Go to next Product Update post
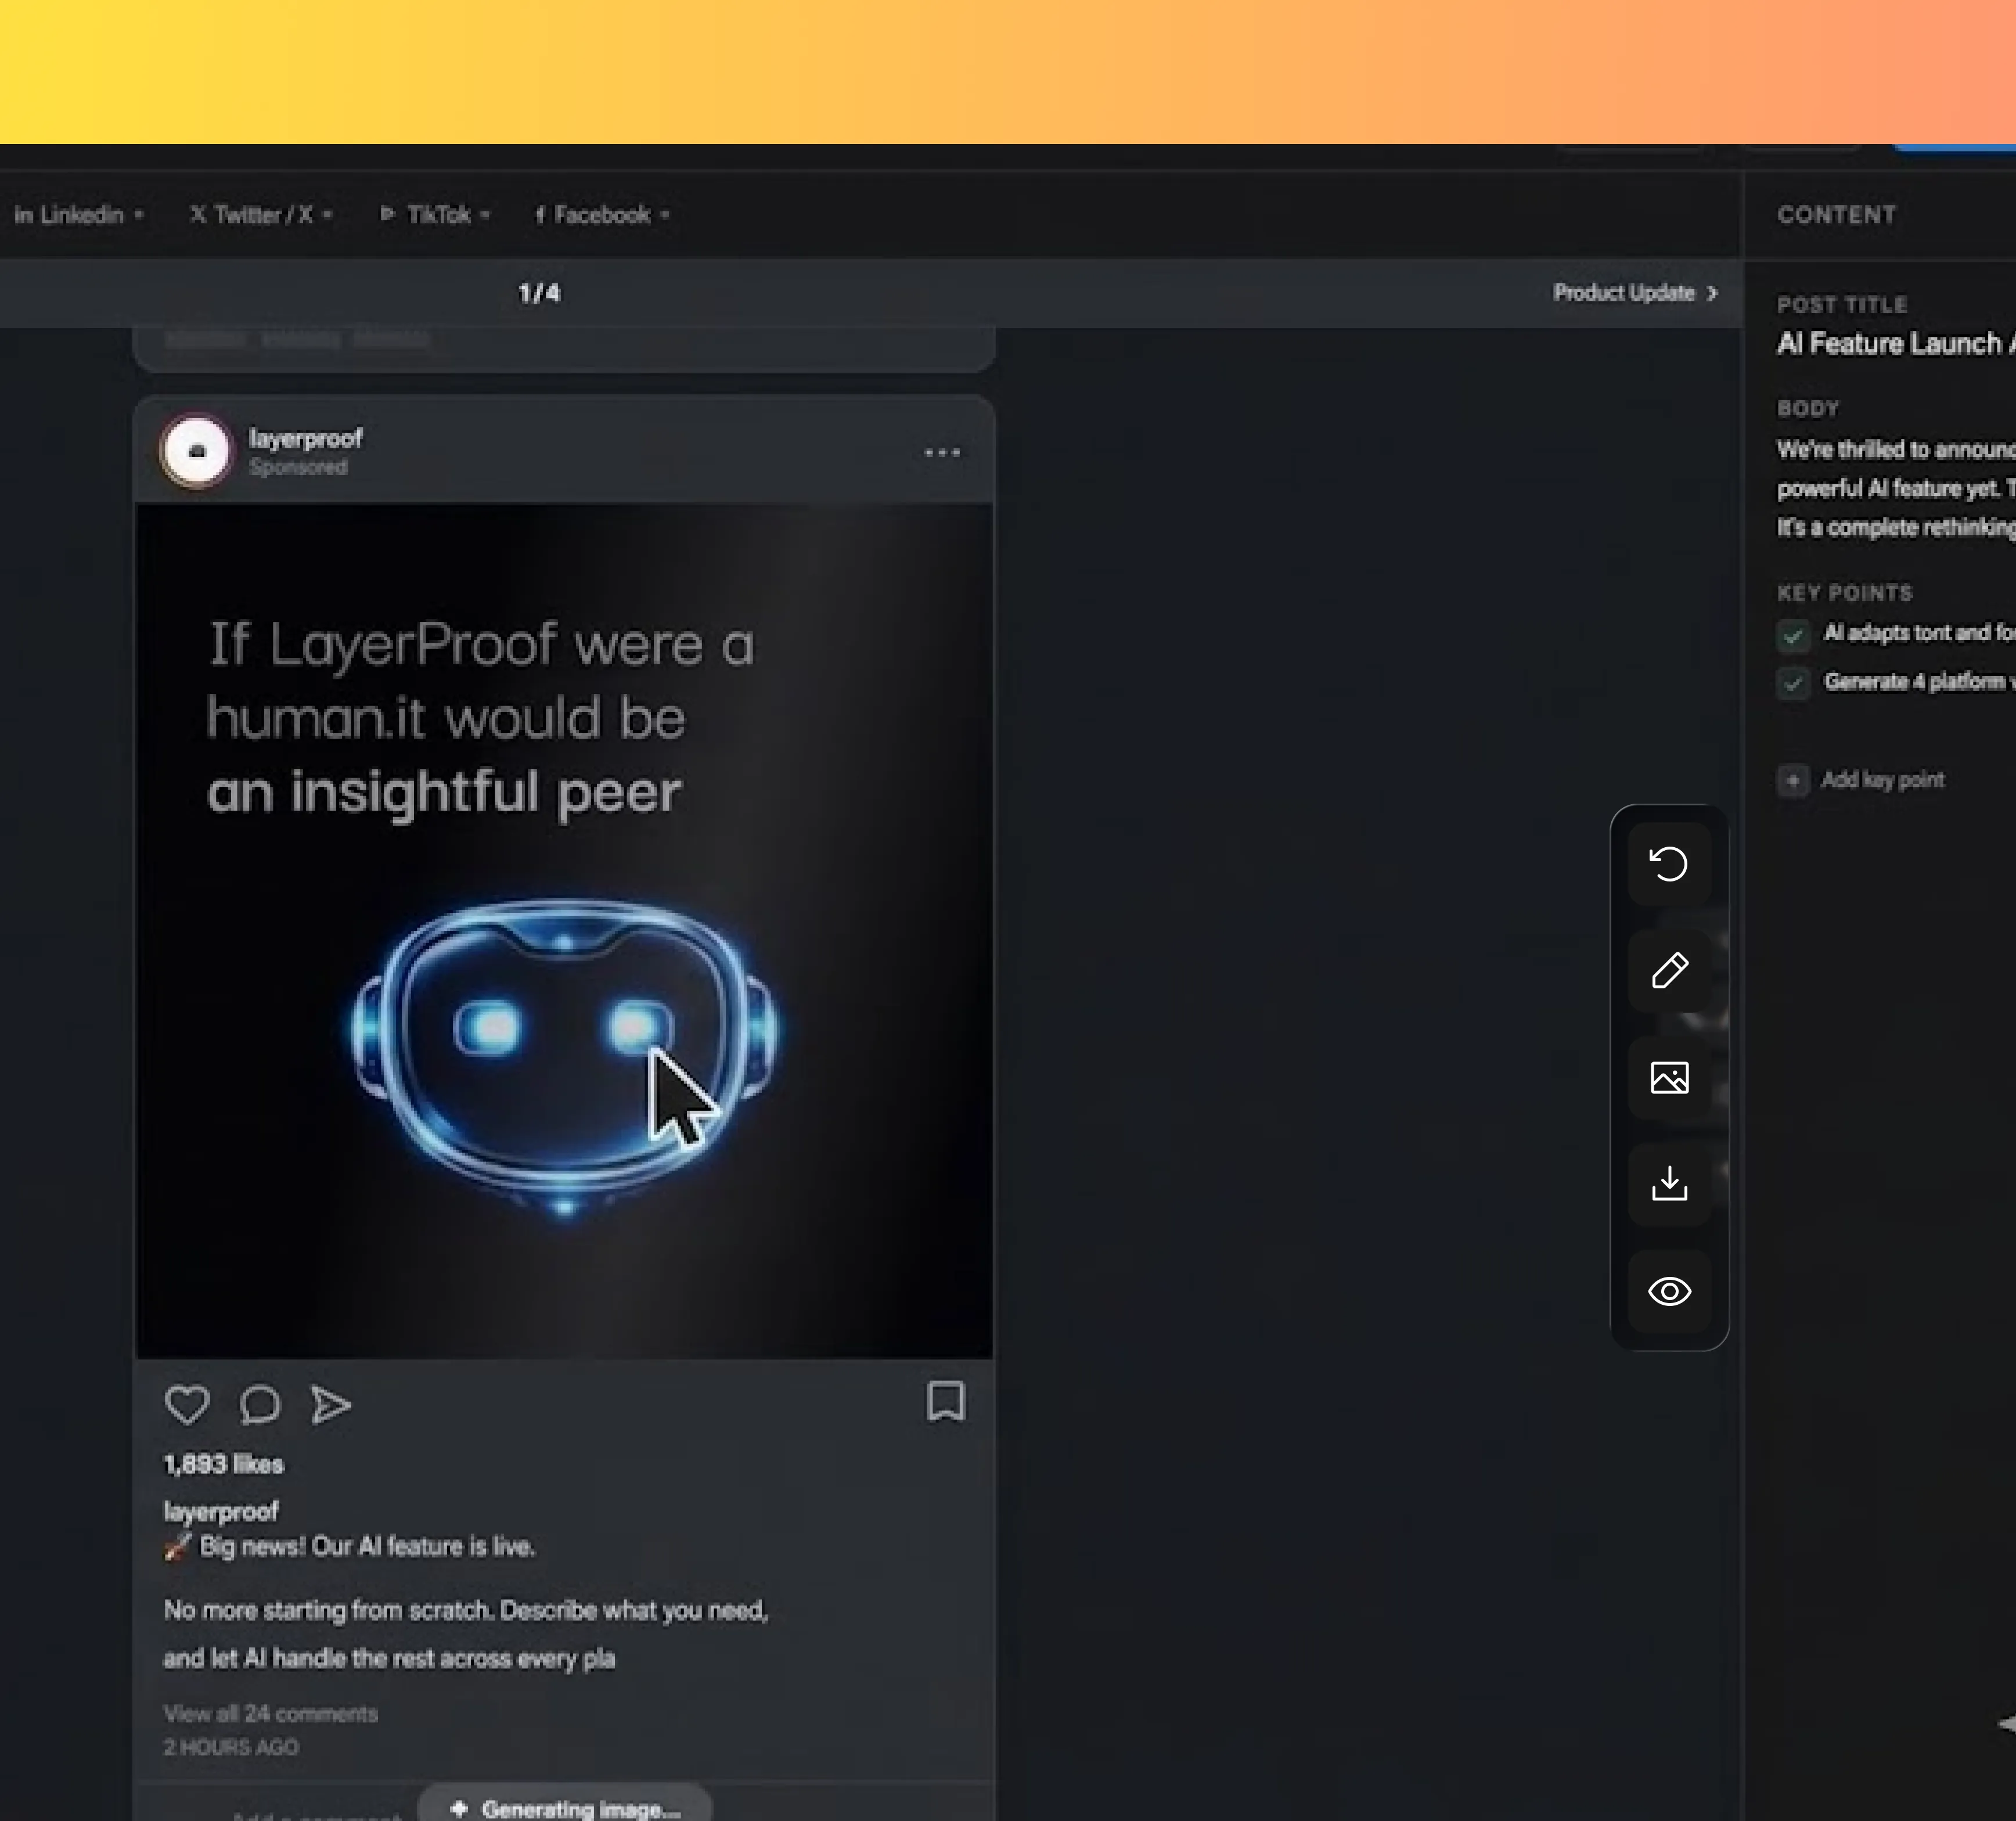Viewport: 2016px width, 1821px height. coord(1634,293)
